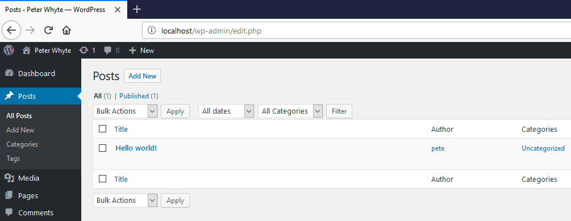Open the Dashboard gauge icon

pyautogui.click(x=9, y=73)
